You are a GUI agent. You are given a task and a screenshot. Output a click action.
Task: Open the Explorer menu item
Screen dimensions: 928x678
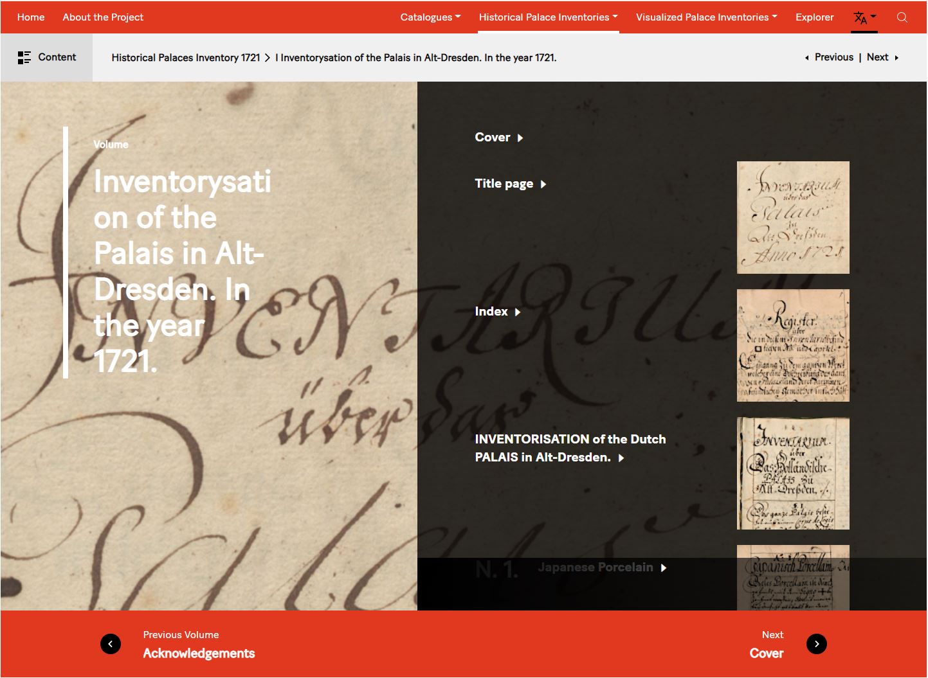pyautogui.click(x=814, y=17)
